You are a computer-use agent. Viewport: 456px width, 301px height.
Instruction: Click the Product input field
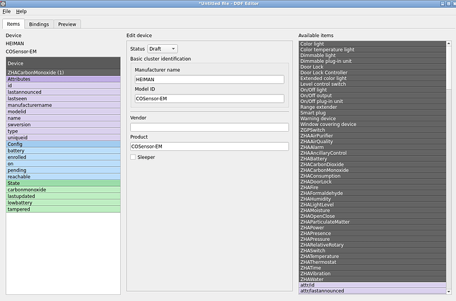pyautogui.click(x=209, y=147)
